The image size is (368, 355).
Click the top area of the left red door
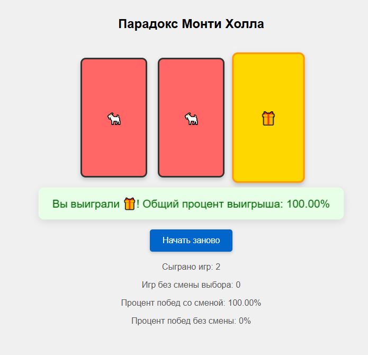[114, 75]
